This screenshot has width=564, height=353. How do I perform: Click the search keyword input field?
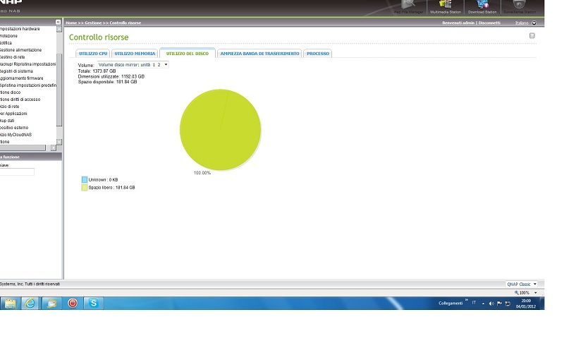pyautogui.click(x=17, y=172)
